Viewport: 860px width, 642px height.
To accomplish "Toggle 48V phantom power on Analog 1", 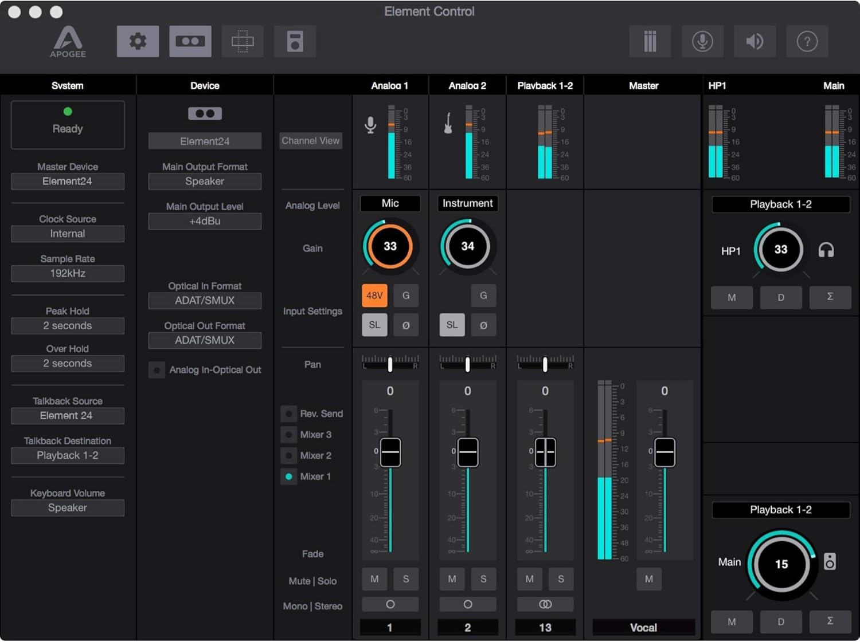I will (x=374, y=296).
